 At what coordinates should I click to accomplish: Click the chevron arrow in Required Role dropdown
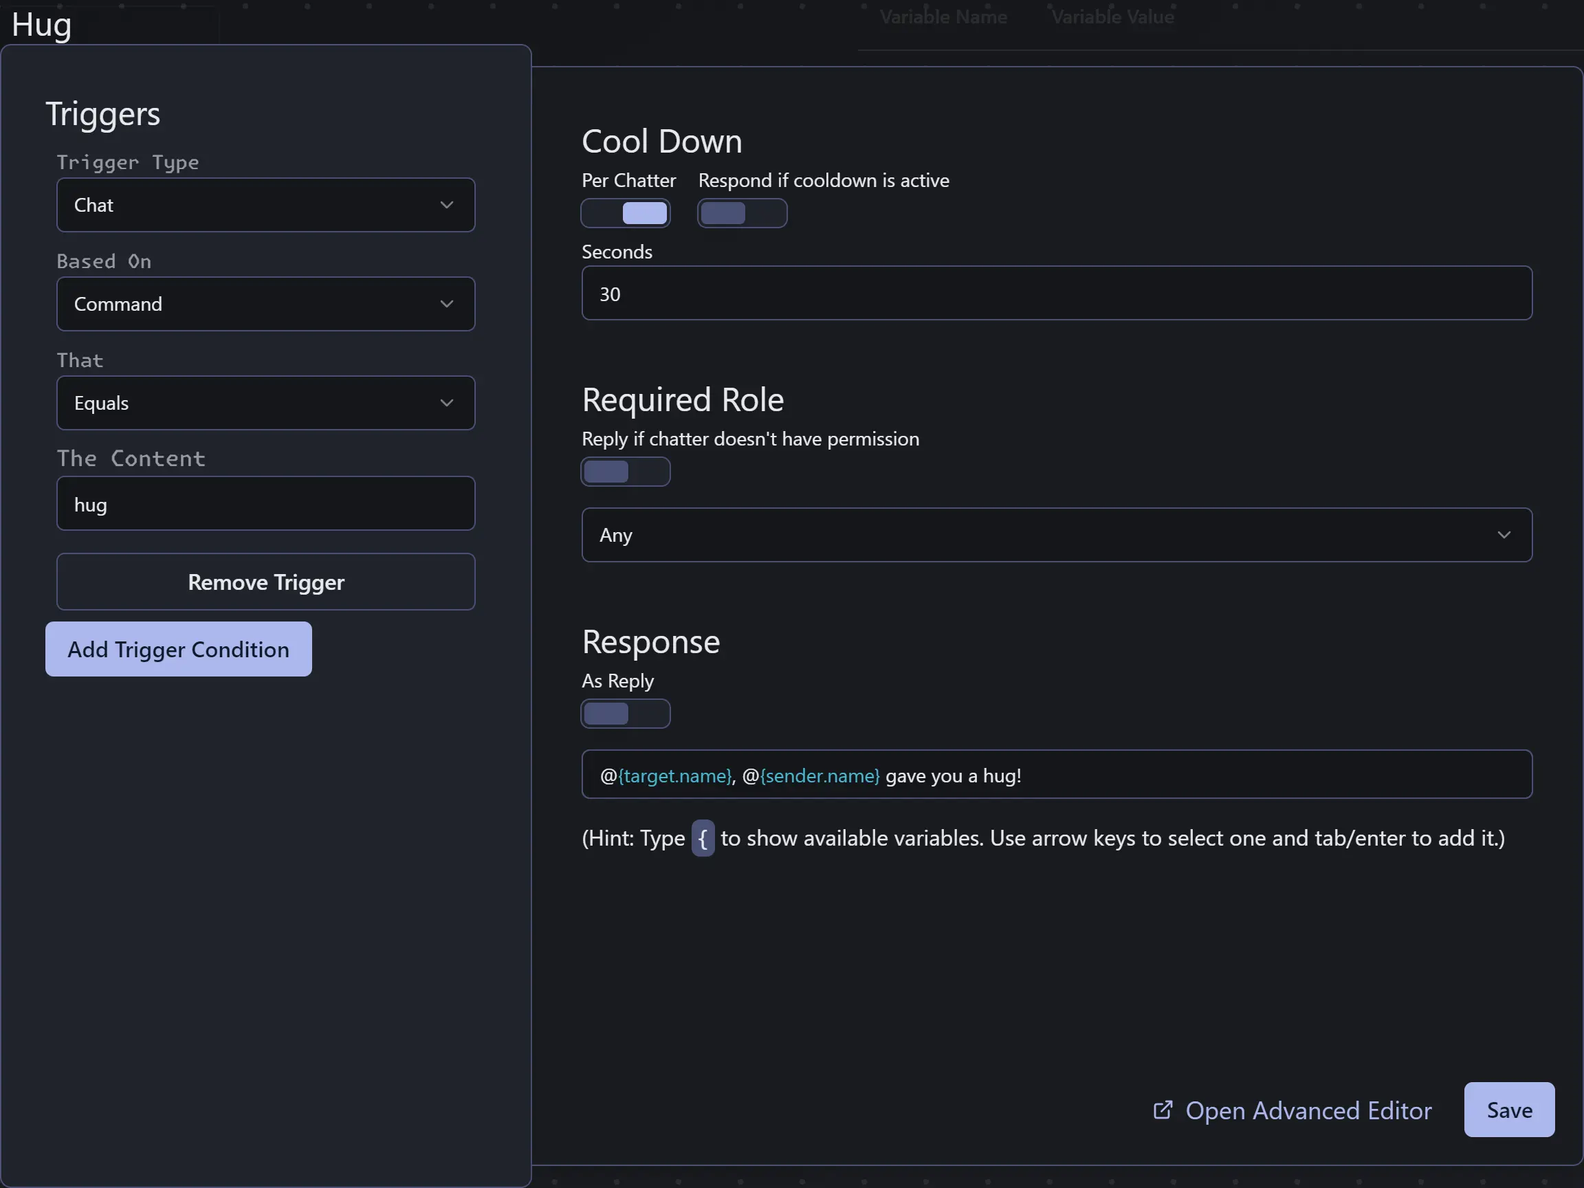1504,535
